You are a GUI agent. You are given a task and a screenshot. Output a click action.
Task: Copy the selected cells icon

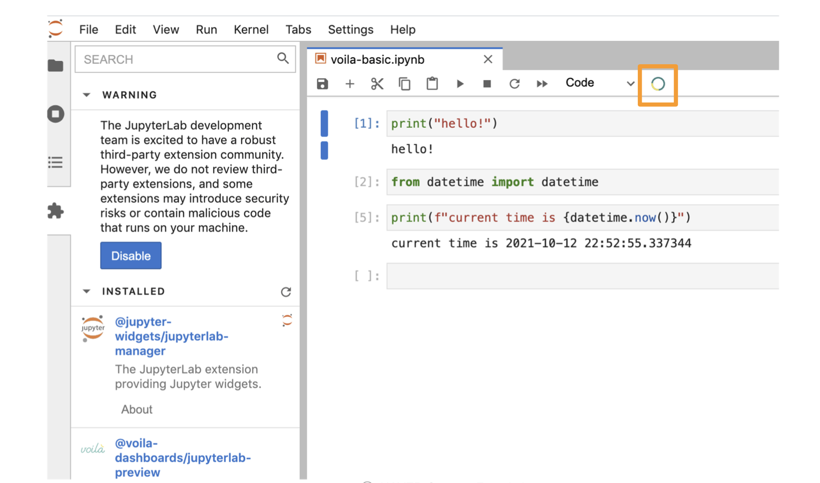(x=404, y=84)
